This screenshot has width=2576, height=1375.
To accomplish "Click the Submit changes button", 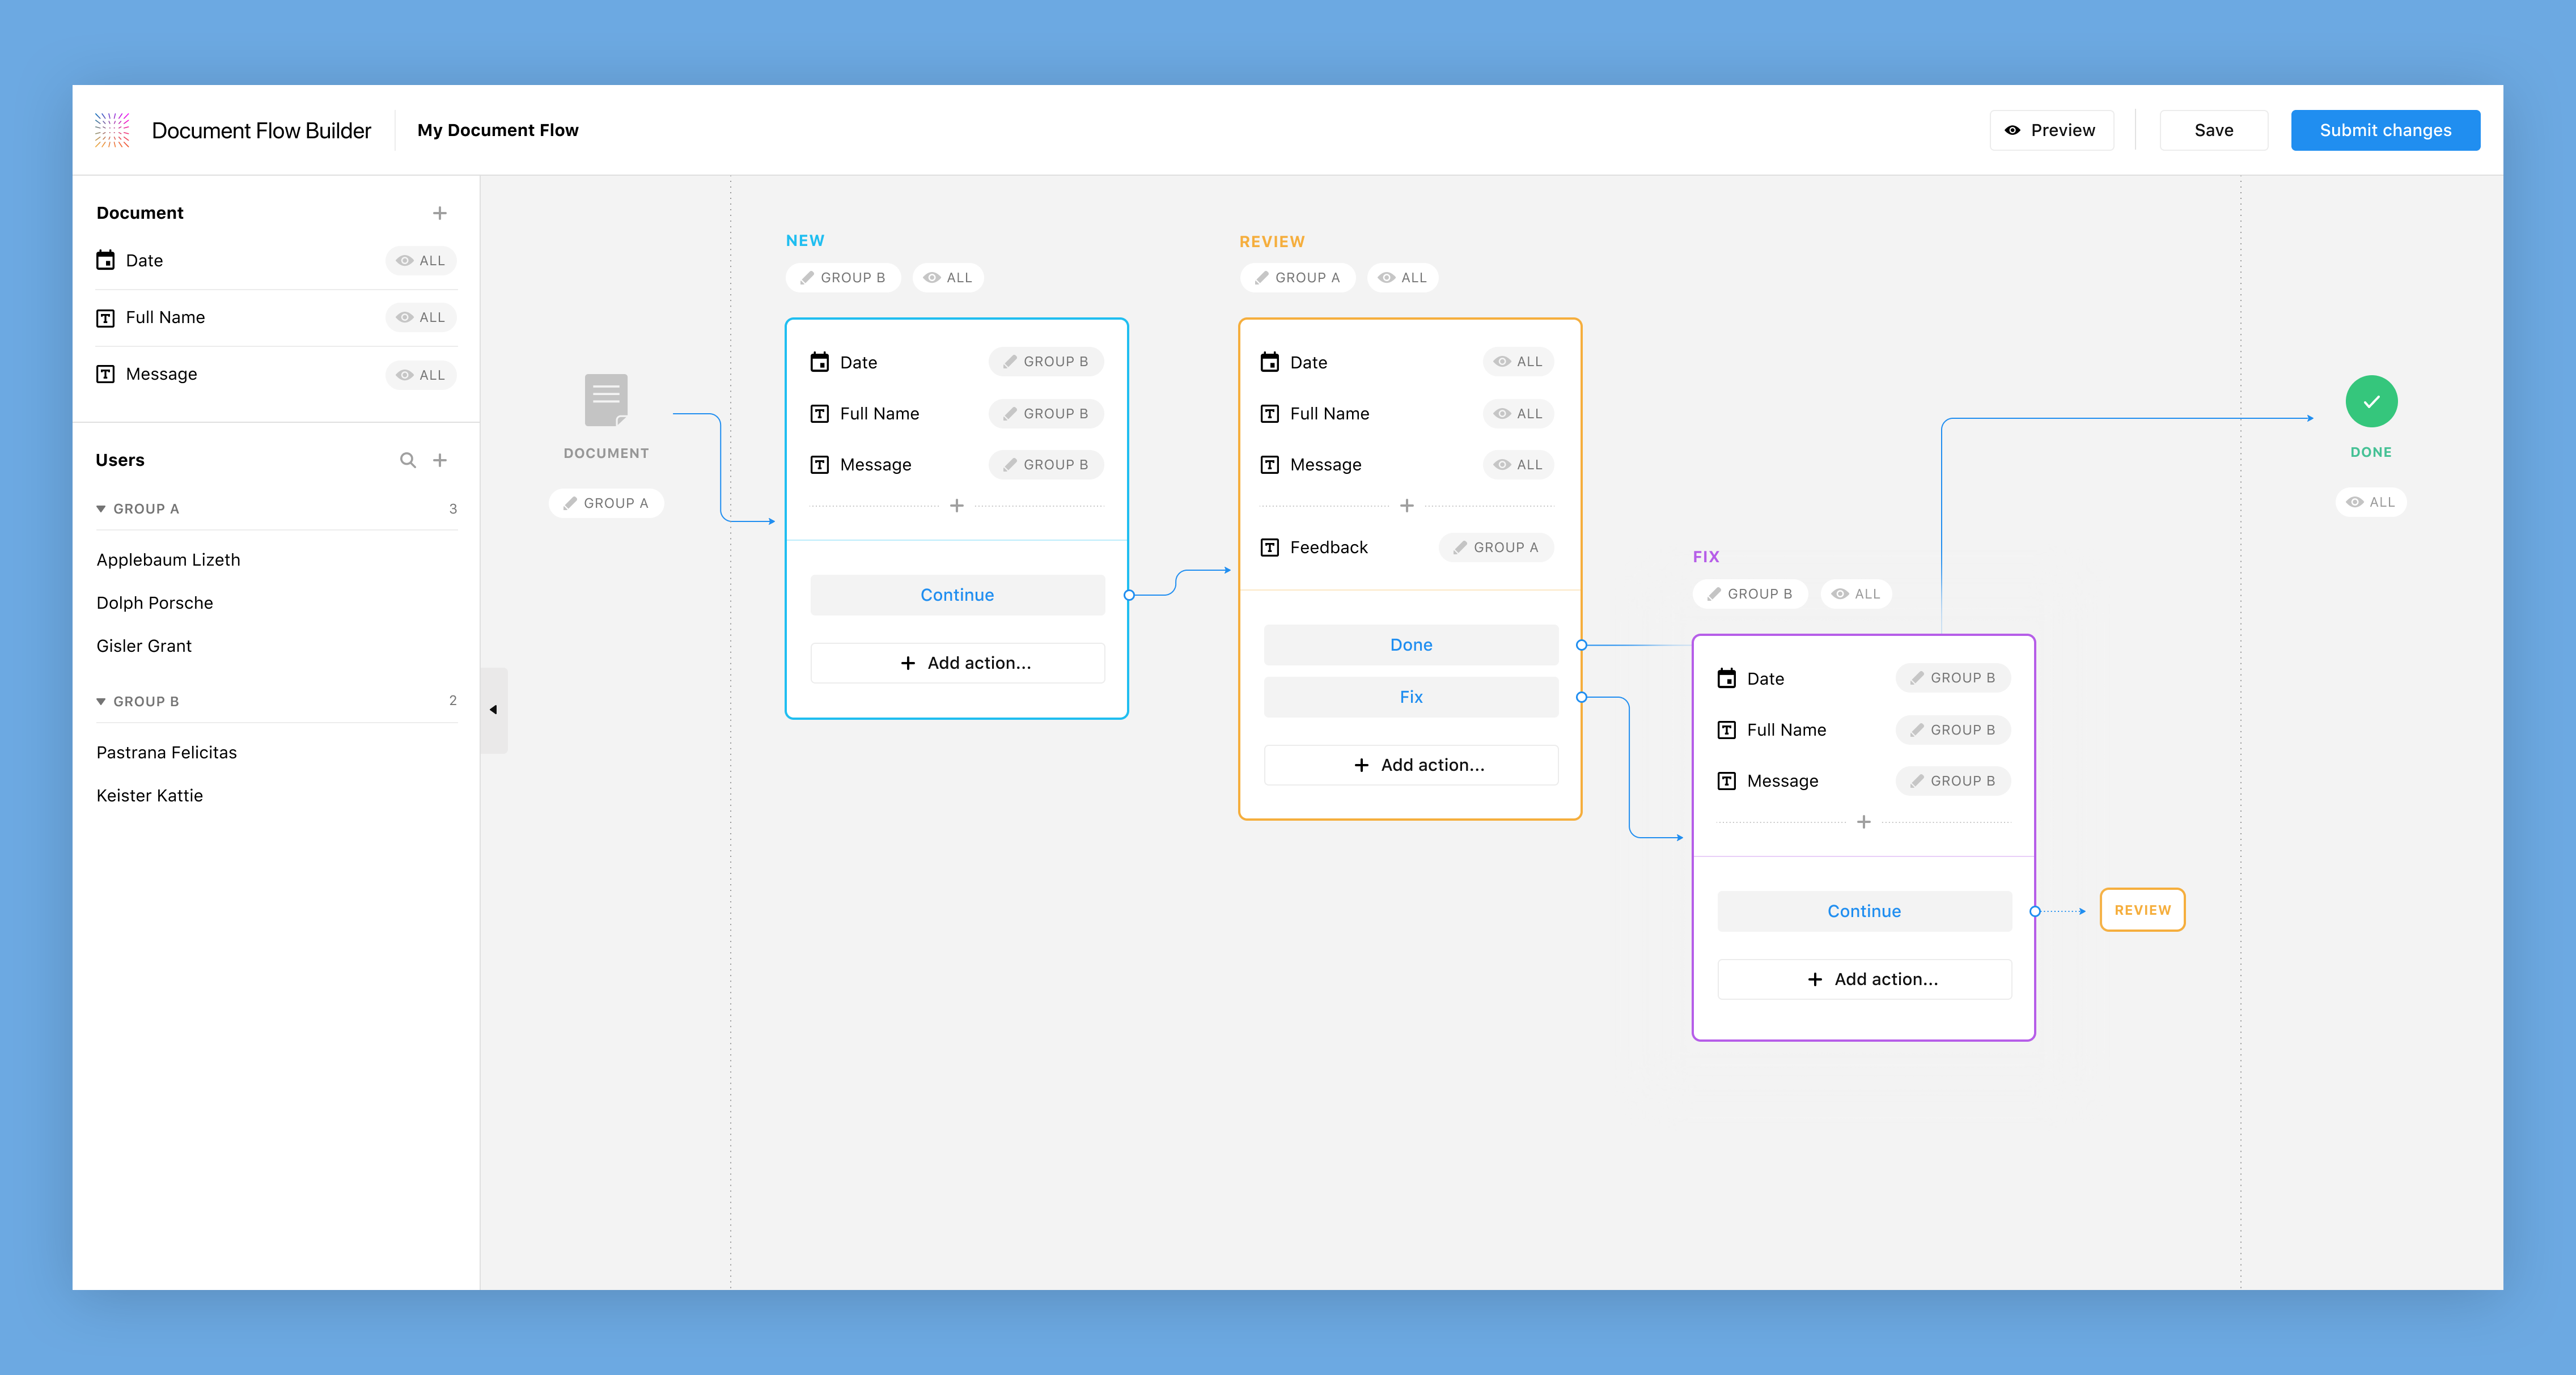I will click(x=2385, y=130).
